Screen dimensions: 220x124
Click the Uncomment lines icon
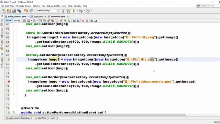click(96, 21)
